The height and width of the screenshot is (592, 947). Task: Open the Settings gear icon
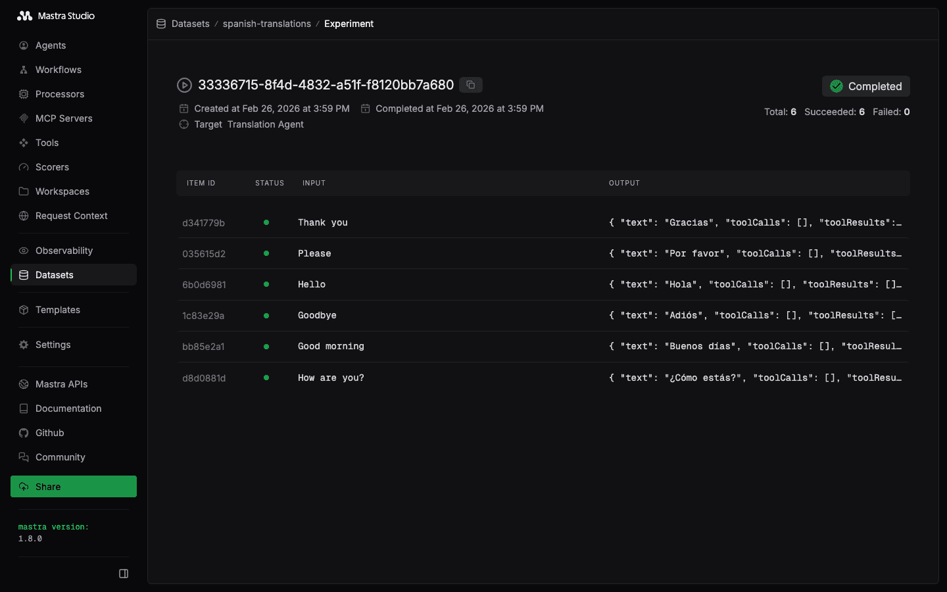pos(24,345)
